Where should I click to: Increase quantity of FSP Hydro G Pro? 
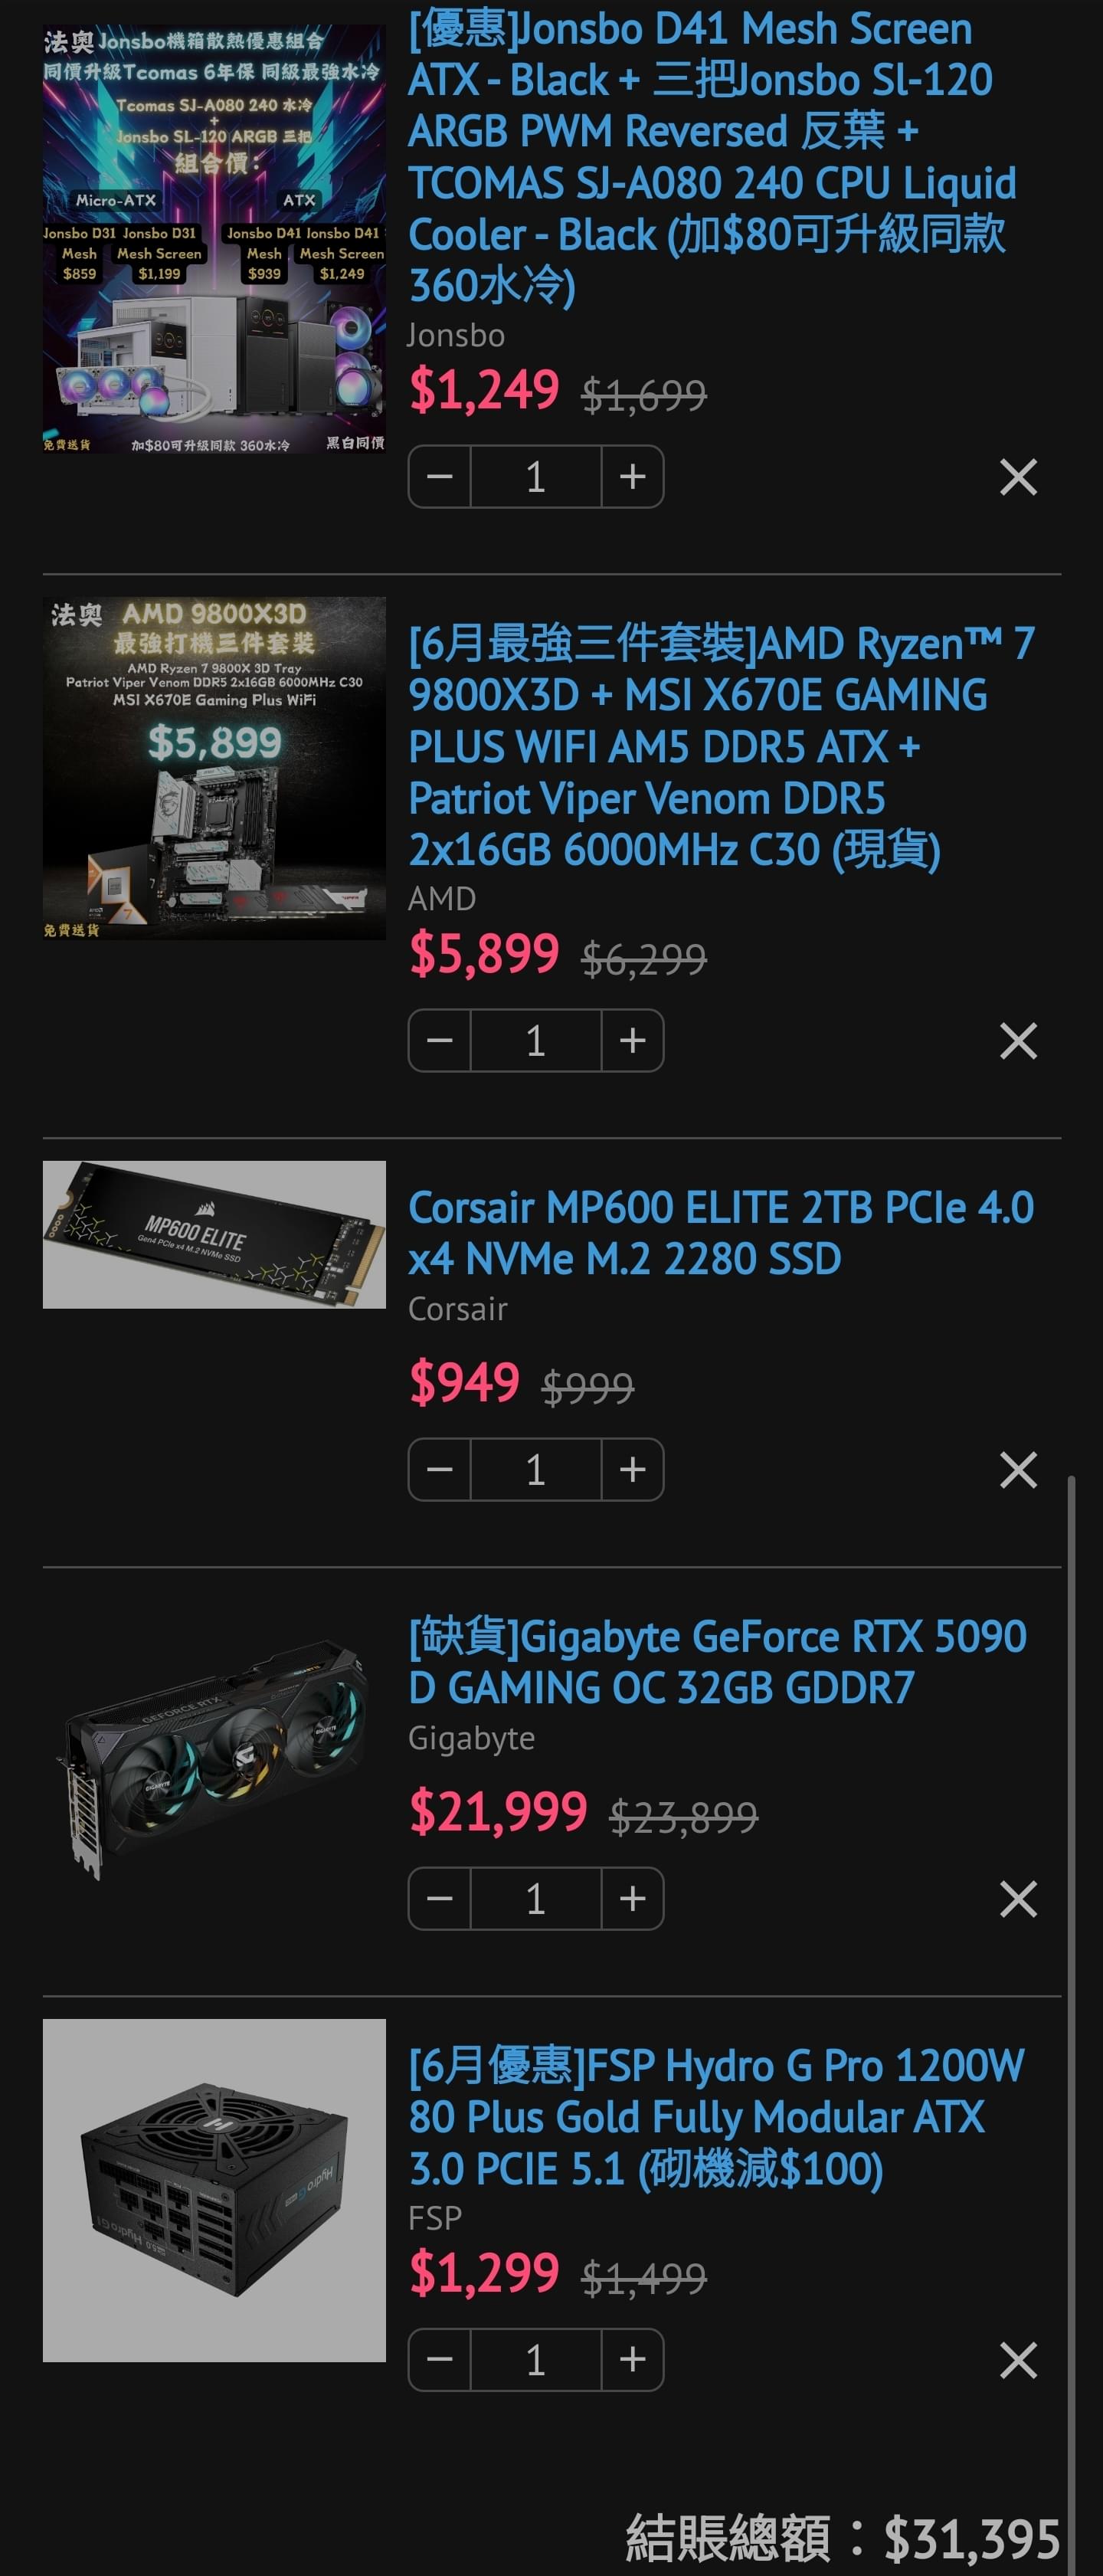[x=632, y=2360]
